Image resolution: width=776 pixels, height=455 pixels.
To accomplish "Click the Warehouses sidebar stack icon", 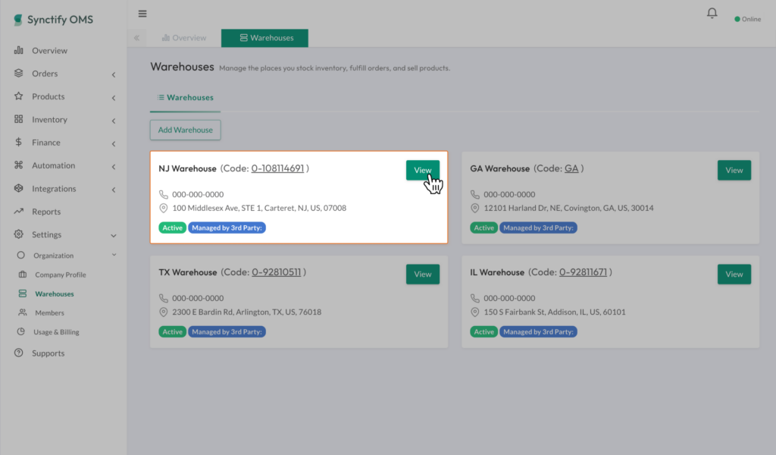I will (x=23, y=293).
